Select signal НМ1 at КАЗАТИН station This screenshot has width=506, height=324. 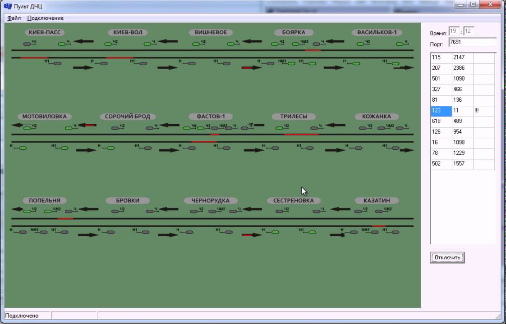tap(375, 232)
